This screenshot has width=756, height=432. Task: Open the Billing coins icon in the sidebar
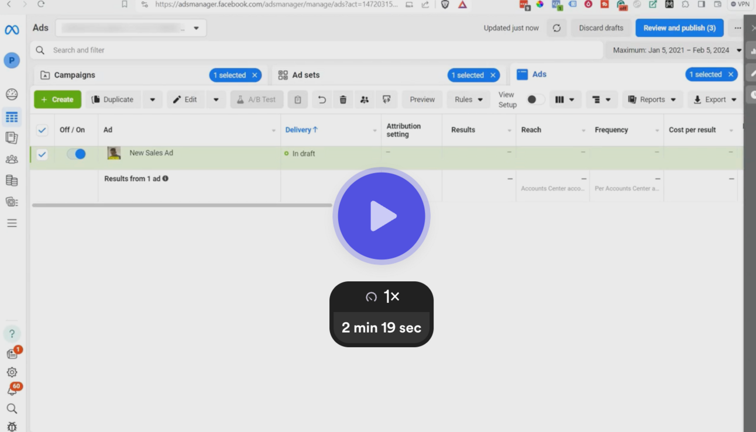[12, 180]
